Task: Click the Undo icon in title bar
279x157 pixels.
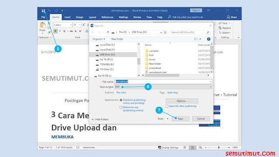Action: pos(49,10)
